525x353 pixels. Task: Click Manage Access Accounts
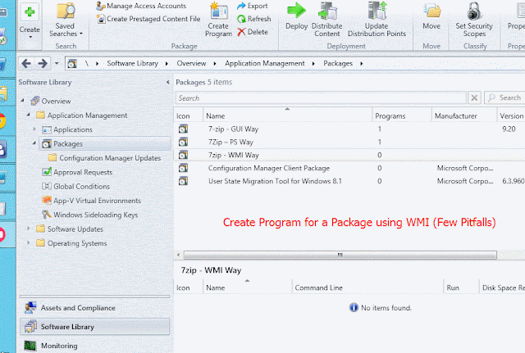(141, 6)
